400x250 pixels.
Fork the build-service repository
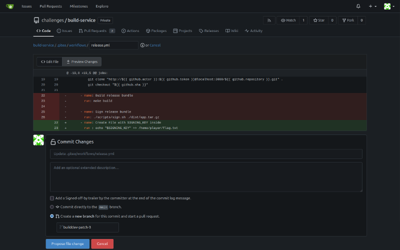tap(348, 20)
